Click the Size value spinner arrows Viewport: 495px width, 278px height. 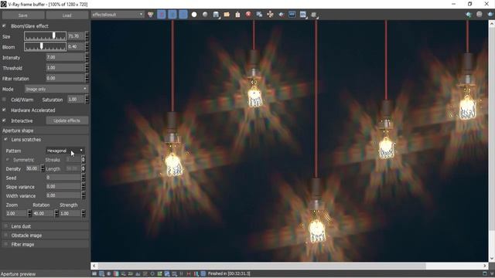[87, 36]
